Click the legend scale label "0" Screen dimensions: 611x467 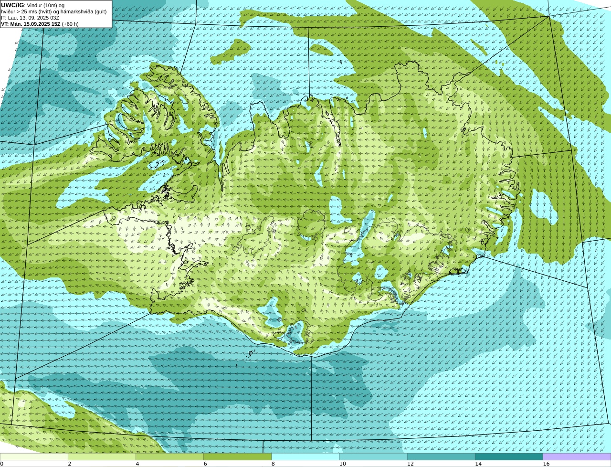click(x=2, y=464)
